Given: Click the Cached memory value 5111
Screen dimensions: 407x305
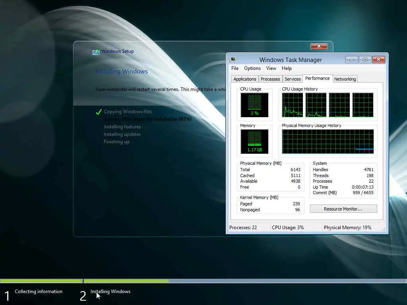Looking at the screenshot, I should (296, 176).
